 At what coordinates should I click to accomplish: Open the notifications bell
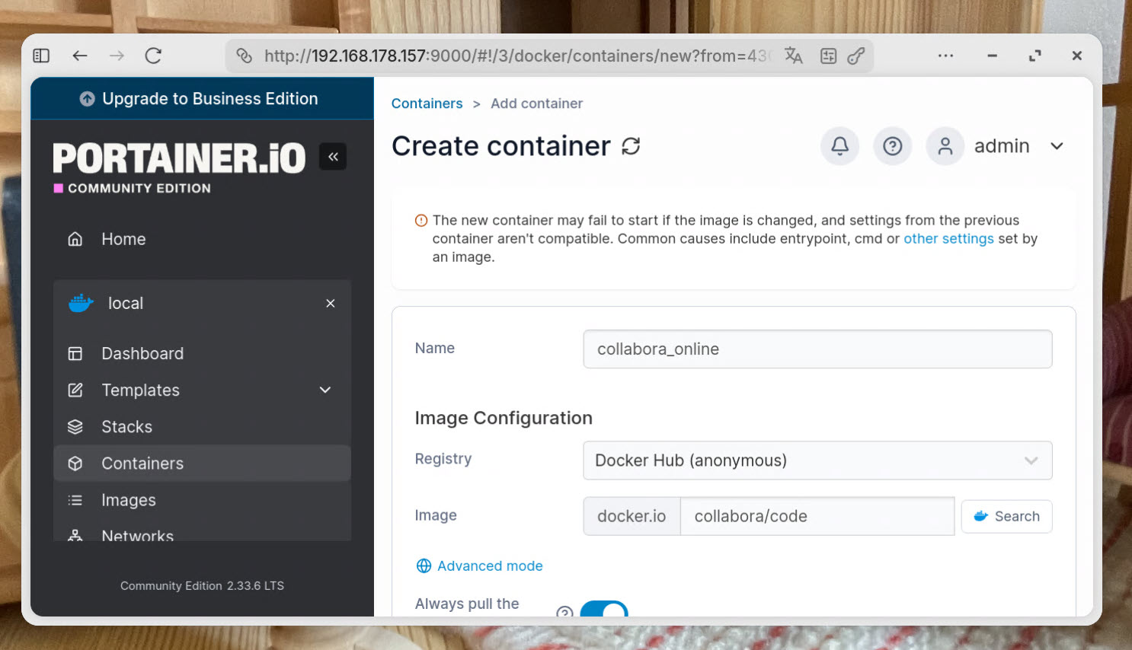(x=839, y=146)
